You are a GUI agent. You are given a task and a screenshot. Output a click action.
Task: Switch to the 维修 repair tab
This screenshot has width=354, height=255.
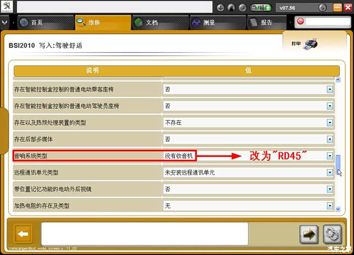click(103, 22)
